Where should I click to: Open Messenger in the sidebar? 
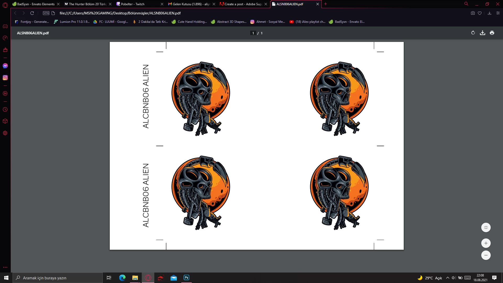click(5, 66)
